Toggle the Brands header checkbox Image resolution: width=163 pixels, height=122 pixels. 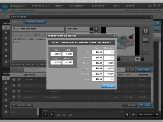point(6,78)
